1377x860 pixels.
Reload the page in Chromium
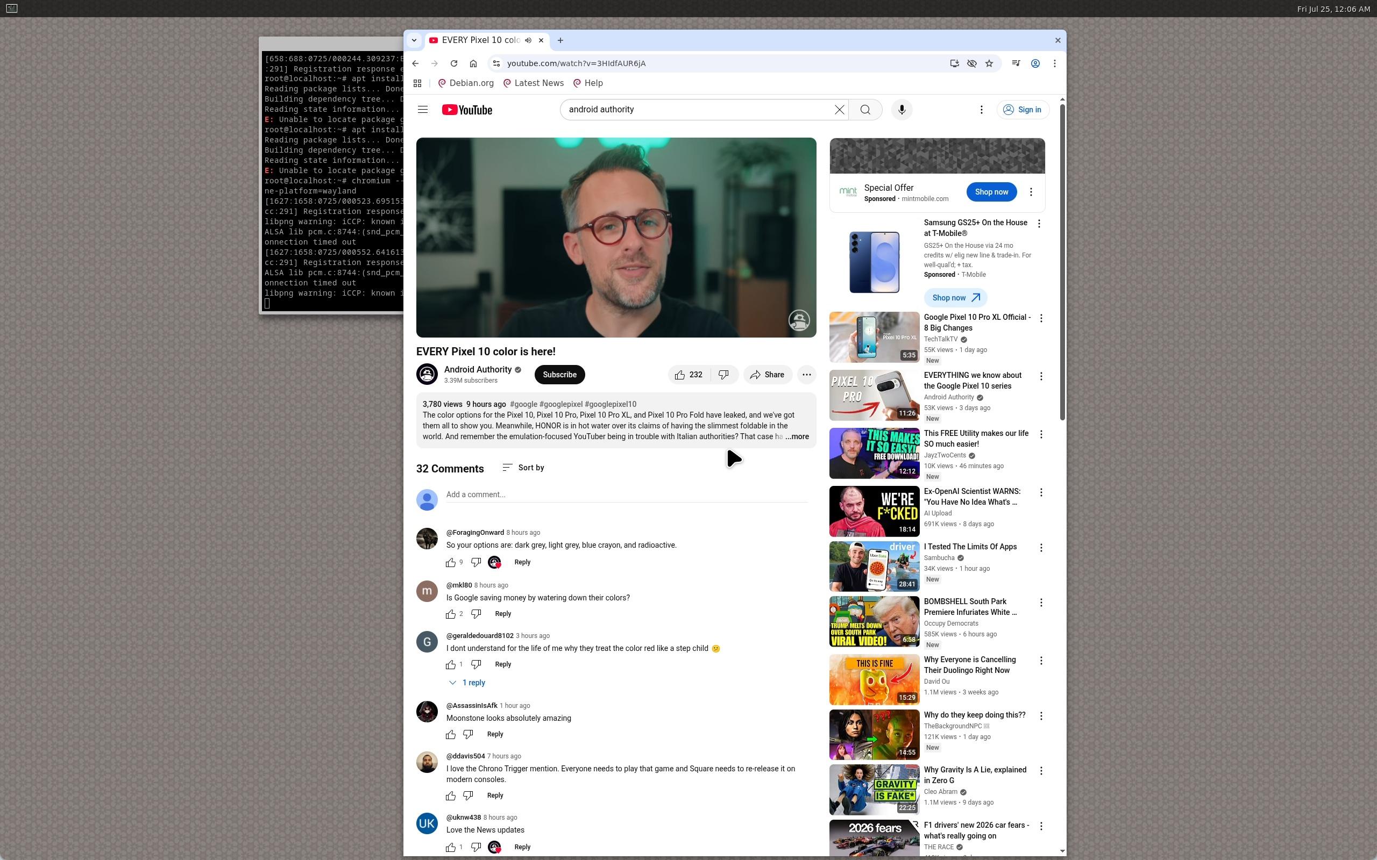453,63
